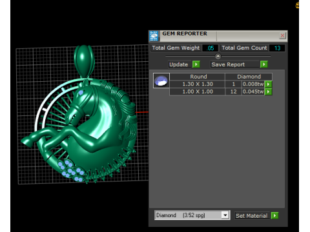Close the Gem Reporter panel
The width and height of the screenshot is (310, 232).
pos(282,35)
